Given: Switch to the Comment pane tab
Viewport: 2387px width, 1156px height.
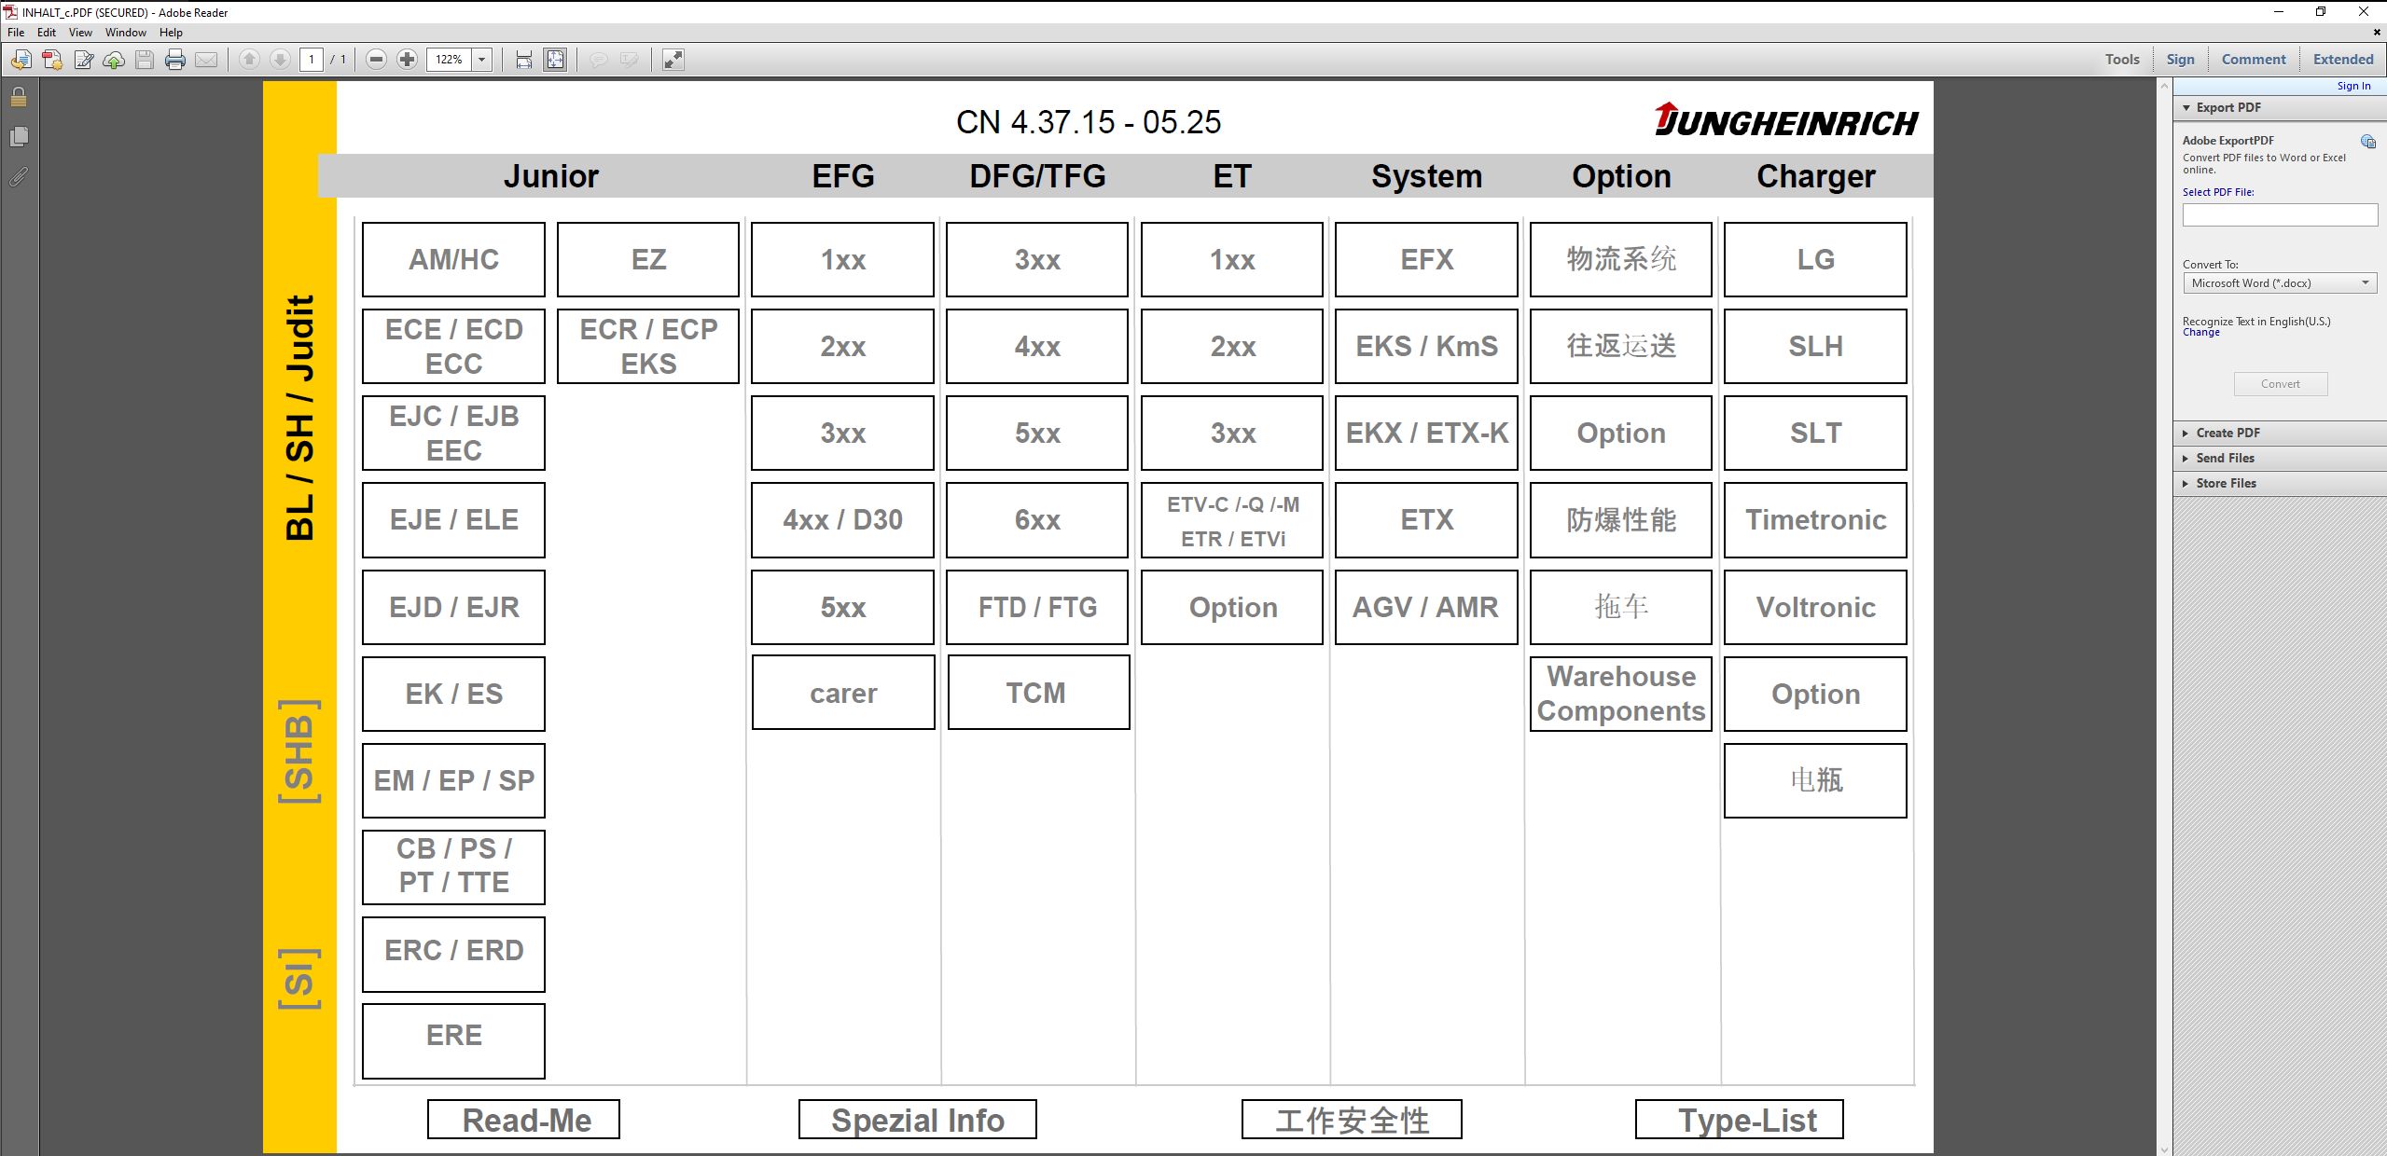Looking at the screenshot, I should (2253, 60).
